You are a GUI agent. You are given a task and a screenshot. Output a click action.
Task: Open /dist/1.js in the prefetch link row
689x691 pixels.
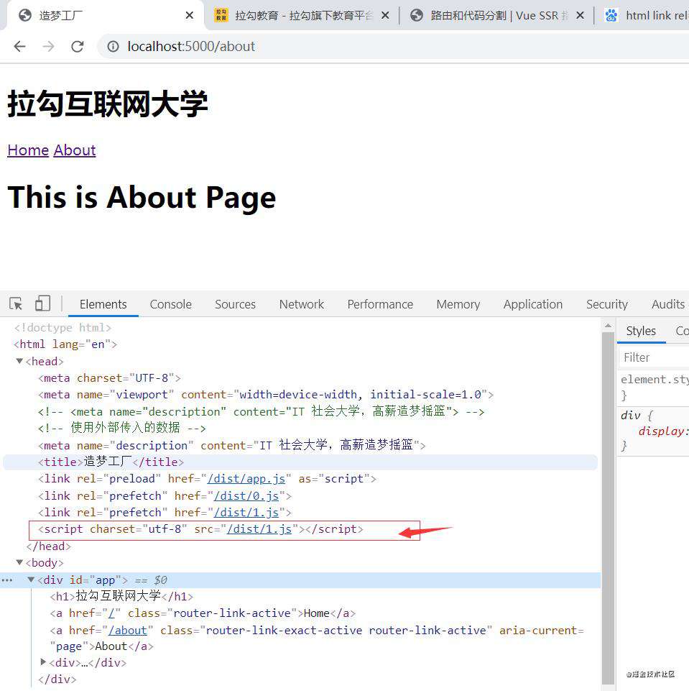click(x=246, y=513)
